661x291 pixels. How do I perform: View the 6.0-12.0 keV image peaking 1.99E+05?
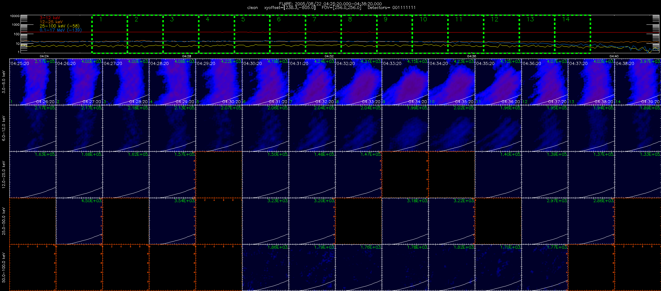pos(405,128)
